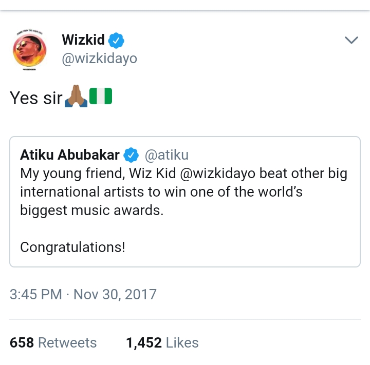View the 658 Retweets list
The height and width of the screenshot is (365, 370).
point(53,342)
